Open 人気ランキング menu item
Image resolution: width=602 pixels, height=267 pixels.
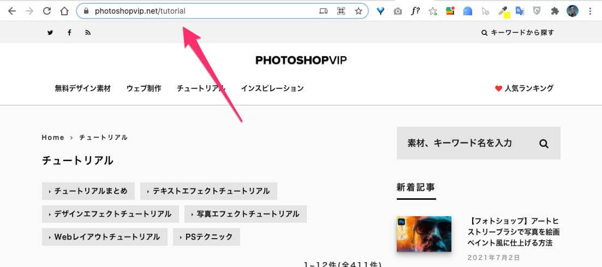coord(524,88)
